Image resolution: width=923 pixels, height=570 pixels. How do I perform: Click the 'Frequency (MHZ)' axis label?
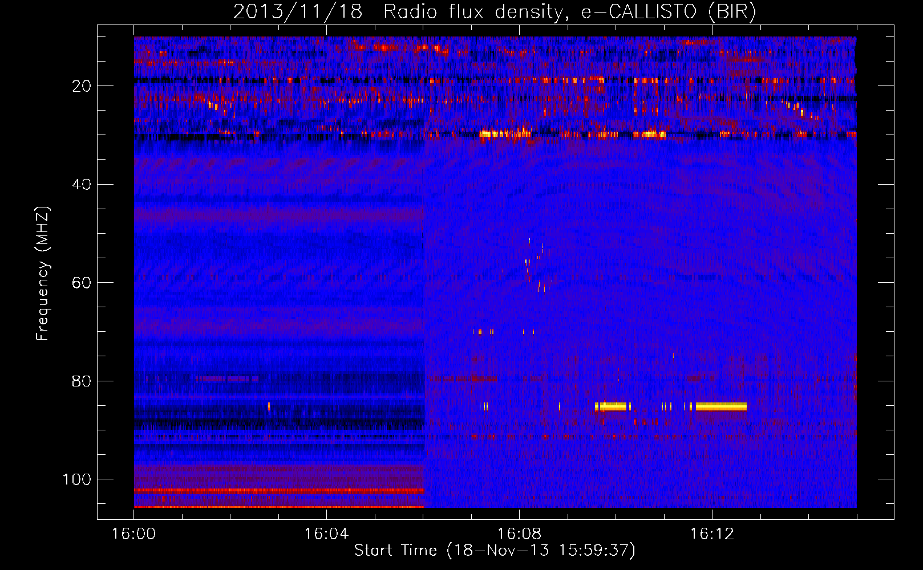(43, 274)
